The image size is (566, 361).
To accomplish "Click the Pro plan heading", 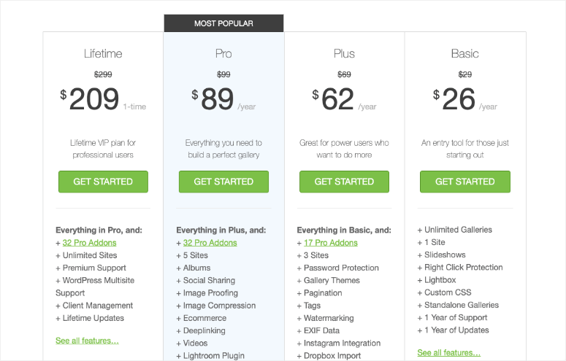I will 223,54.
